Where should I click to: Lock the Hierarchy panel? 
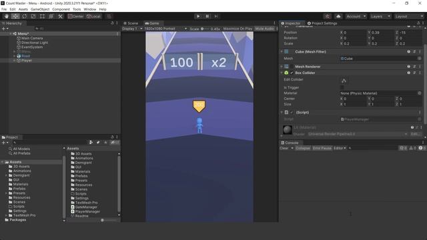pos(112,23)
